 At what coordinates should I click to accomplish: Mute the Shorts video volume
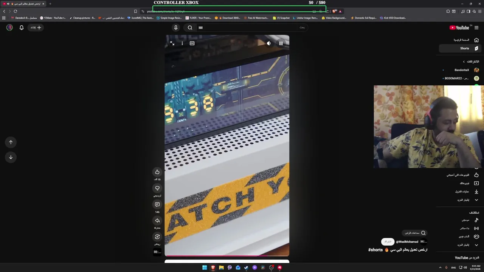tap(268, 43)
